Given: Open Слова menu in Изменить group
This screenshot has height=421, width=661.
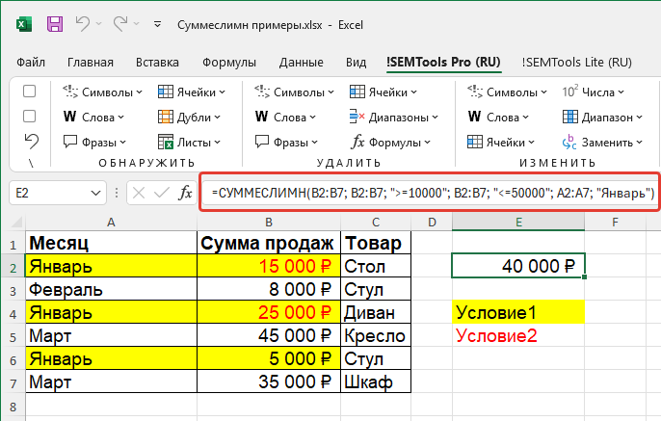Looking at the screenshot, I should (498, 118).
